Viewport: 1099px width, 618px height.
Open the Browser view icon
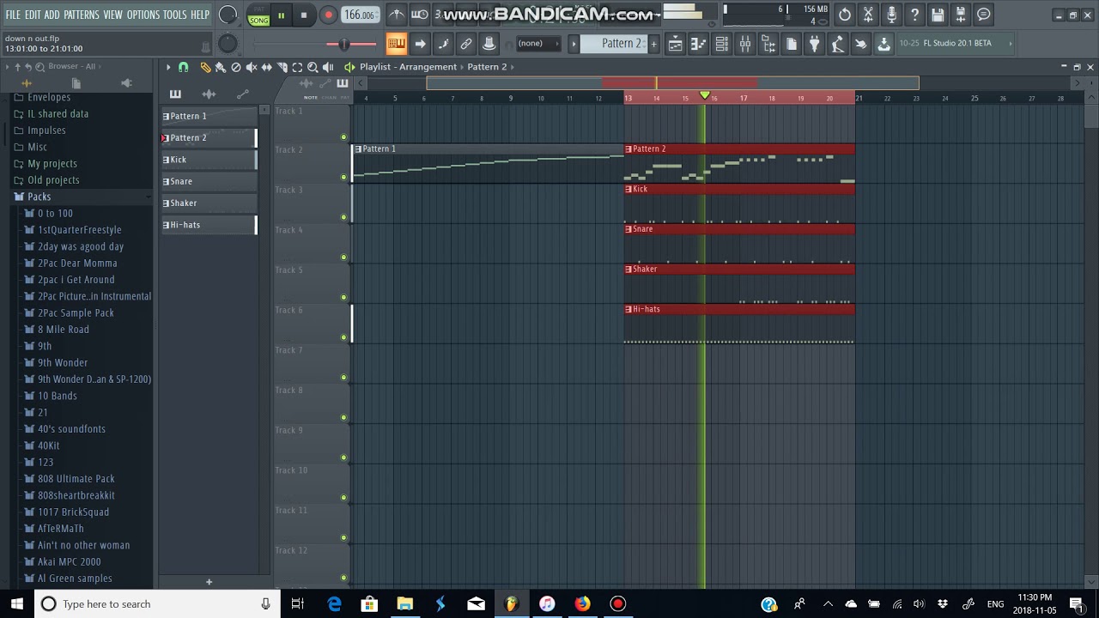click(x=768, y=44)
